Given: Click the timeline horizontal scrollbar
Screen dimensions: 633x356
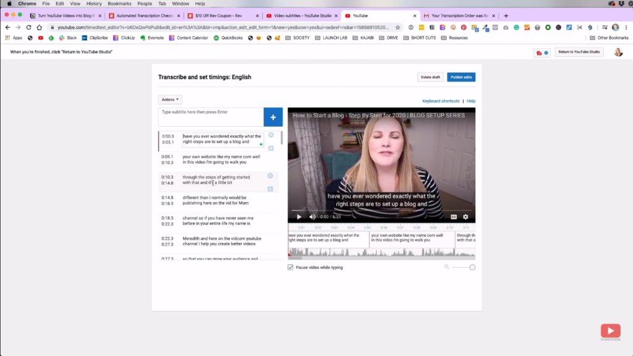Looking at the screenshot, I should [295, 258].
